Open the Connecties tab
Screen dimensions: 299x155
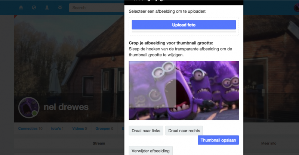click(x=30, y=129)
